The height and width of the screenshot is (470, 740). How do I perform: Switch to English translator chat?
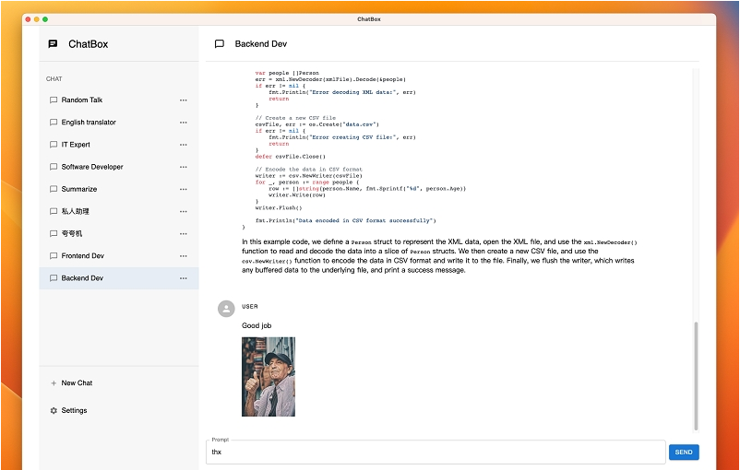coord(119,122)
